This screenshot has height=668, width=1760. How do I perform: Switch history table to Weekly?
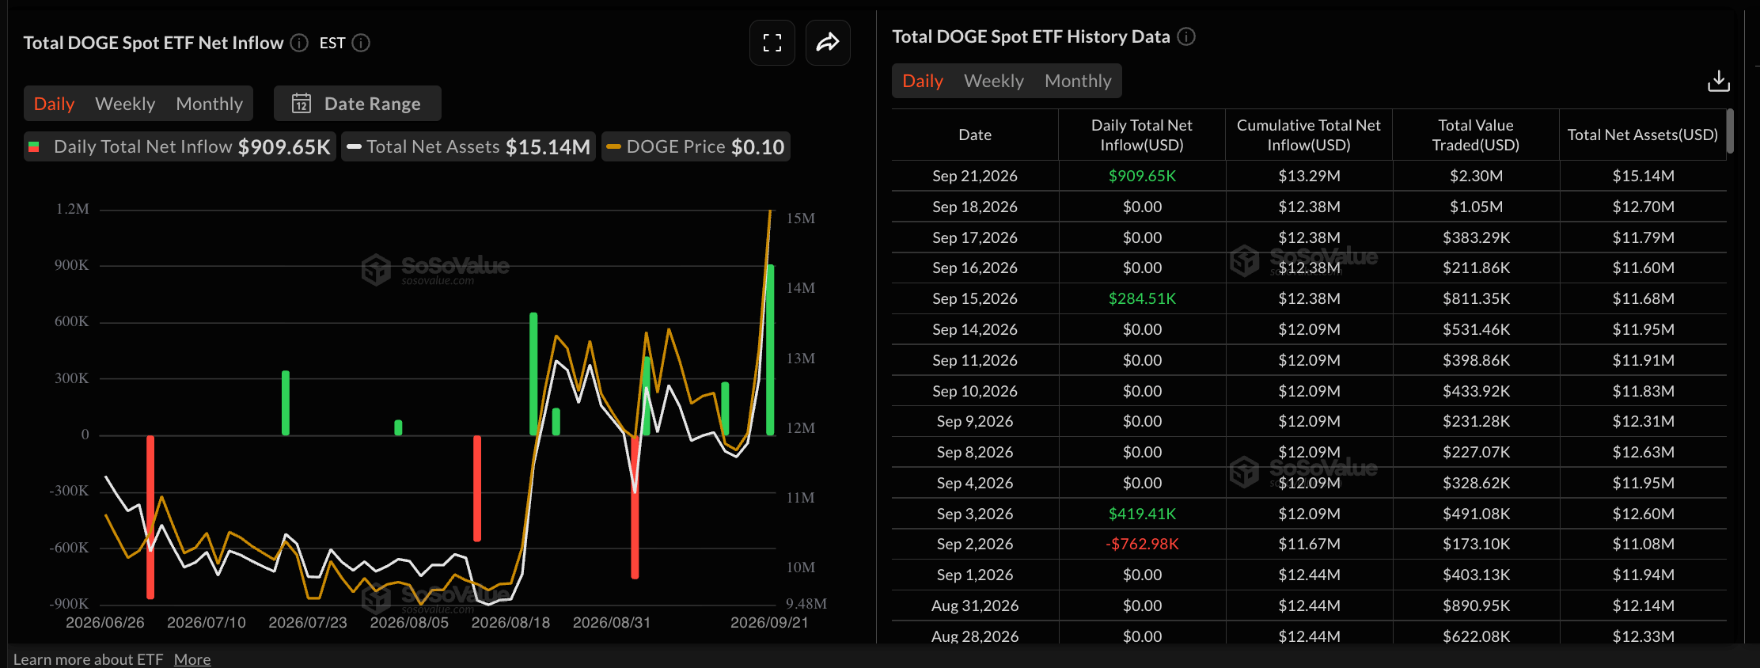click(x=994, y=81)
